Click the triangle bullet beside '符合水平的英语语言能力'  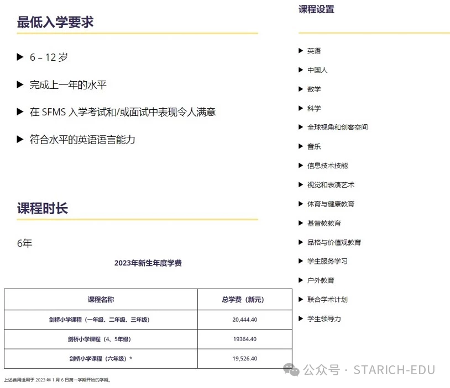(20, 139)
